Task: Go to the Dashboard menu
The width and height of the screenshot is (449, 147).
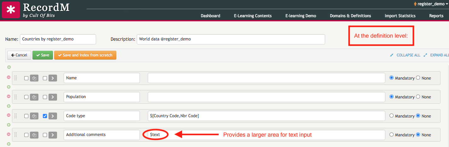Action: tap(210, 16)
